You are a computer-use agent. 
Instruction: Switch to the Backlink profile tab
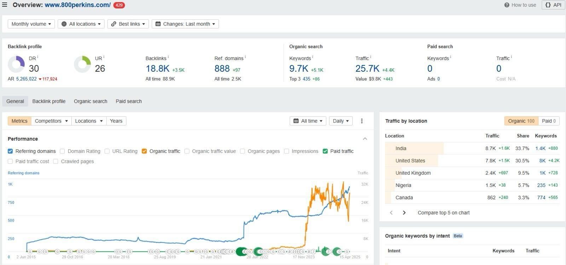click(x=49, y=101)
